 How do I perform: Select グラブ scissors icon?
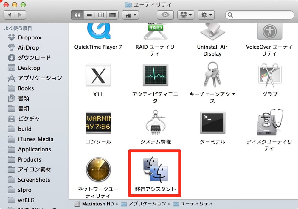(x=269, y=75)
